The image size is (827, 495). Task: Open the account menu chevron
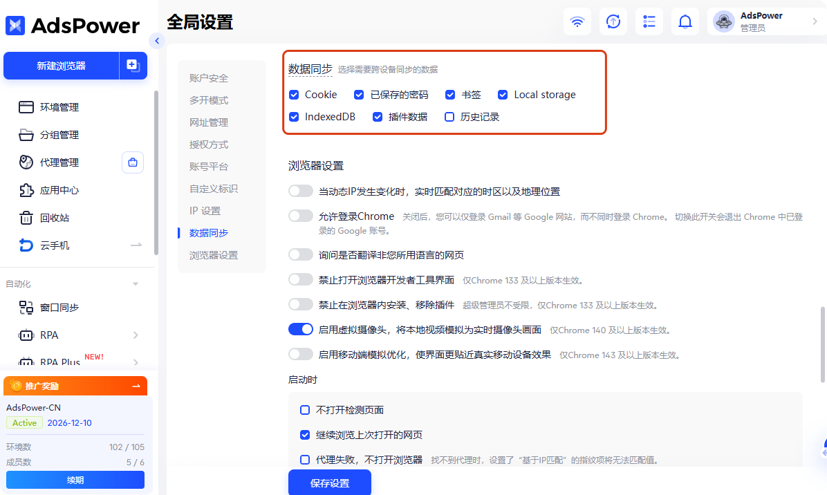pos(815,21)
